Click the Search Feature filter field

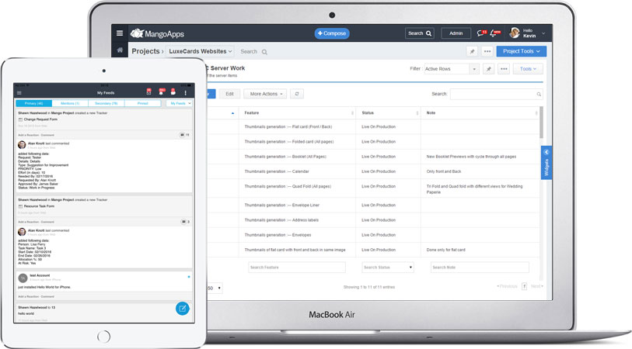[297, 268]
